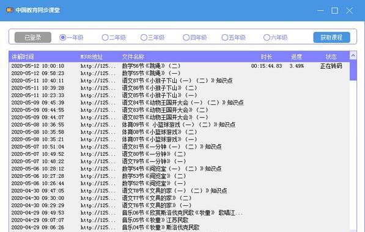The width and height of the screenshot is (365, 232).
Task: Select row 语文87节《小猴子下山》知识点
Action: [x=179, y=80]
